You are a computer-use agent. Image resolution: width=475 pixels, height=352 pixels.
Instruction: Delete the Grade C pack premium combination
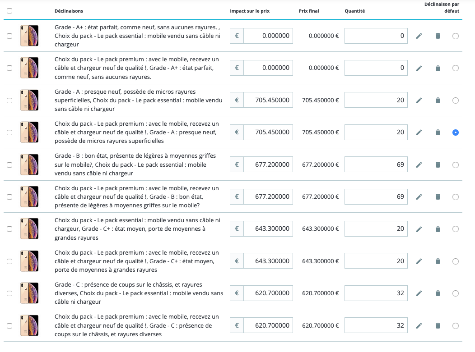point(438,325)
